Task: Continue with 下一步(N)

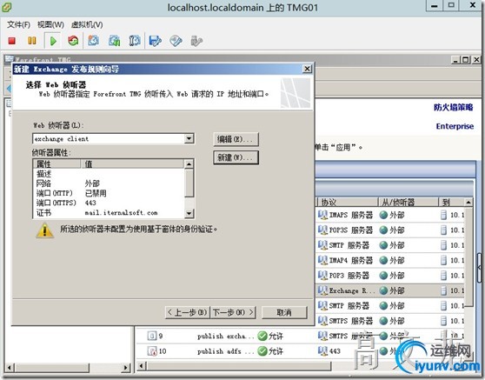Action: click(x=233, y=312)
